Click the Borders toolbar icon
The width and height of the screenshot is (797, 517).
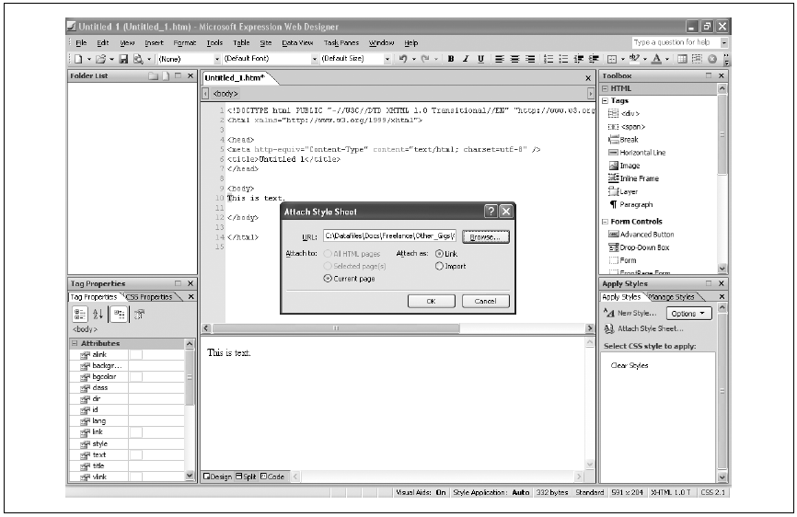point(612,59)
